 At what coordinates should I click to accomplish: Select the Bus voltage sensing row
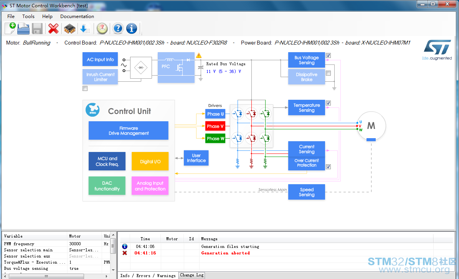pyautogui.click(x=56, y=269)
